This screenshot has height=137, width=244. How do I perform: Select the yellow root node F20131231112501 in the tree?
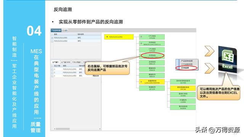pos(119,37)
